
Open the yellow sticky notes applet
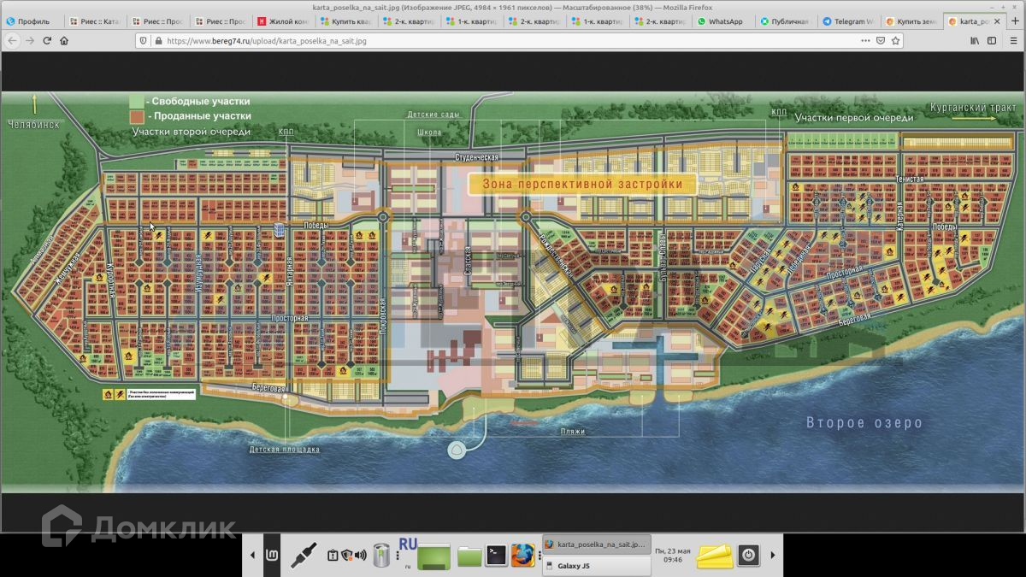(x=714, y=556)
